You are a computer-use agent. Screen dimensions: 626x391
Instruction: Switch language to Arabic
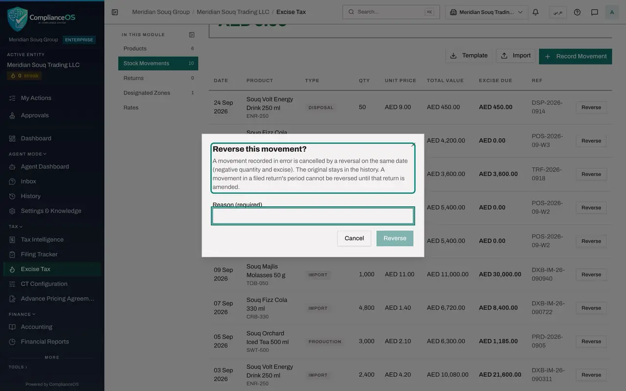[x=558, y=12]
